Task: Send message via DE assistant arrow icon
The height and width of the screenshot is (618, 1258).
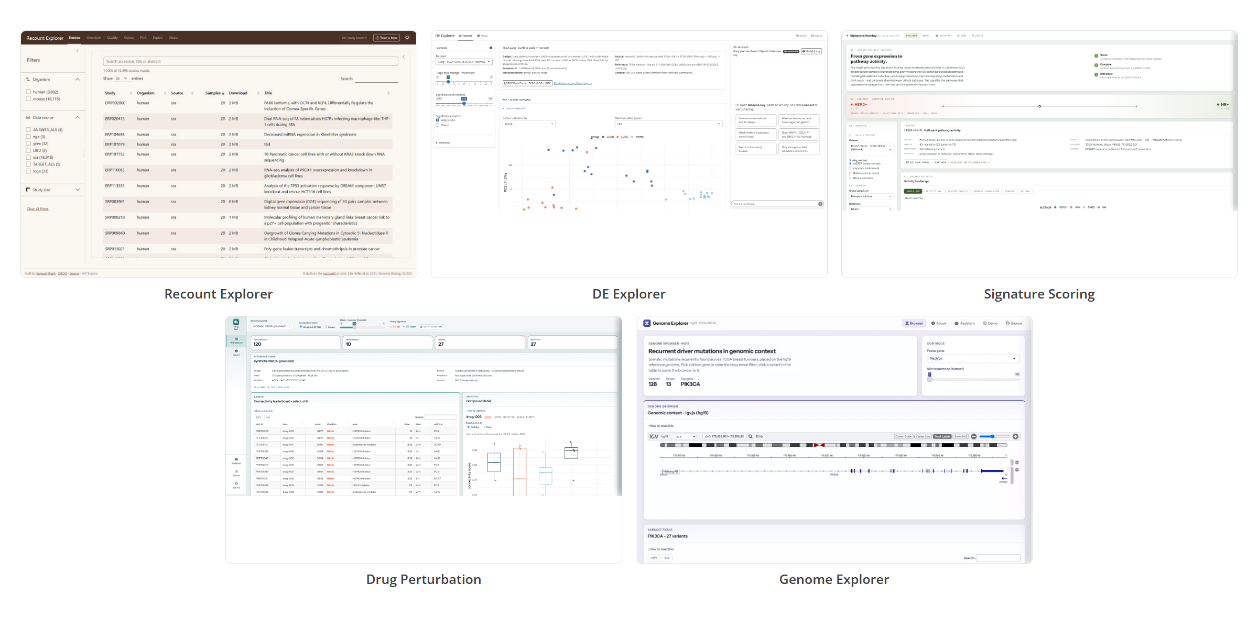Action: tap(820, 204)
